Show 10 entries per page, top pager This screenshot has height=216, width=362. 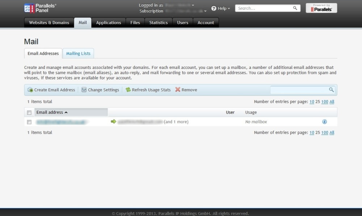[x=312, y=101]
